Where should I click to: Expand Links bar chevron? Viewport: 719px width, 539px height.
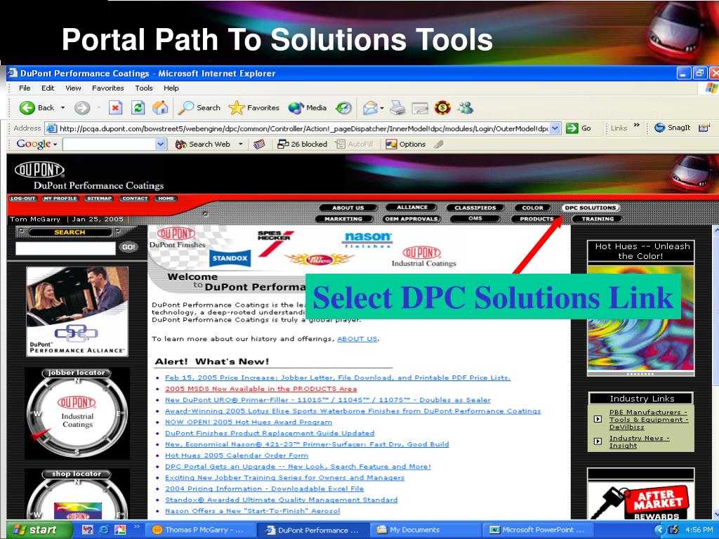[x=636, y=125]
